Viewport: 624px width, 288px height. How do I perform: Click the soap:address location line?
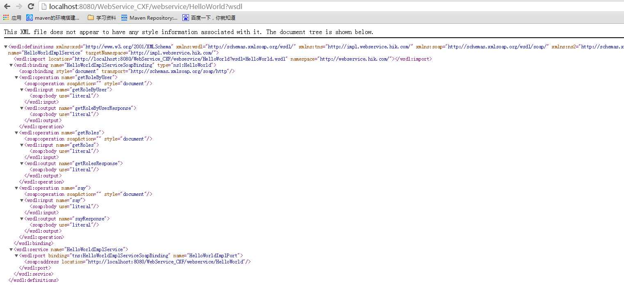click(137, 262)
